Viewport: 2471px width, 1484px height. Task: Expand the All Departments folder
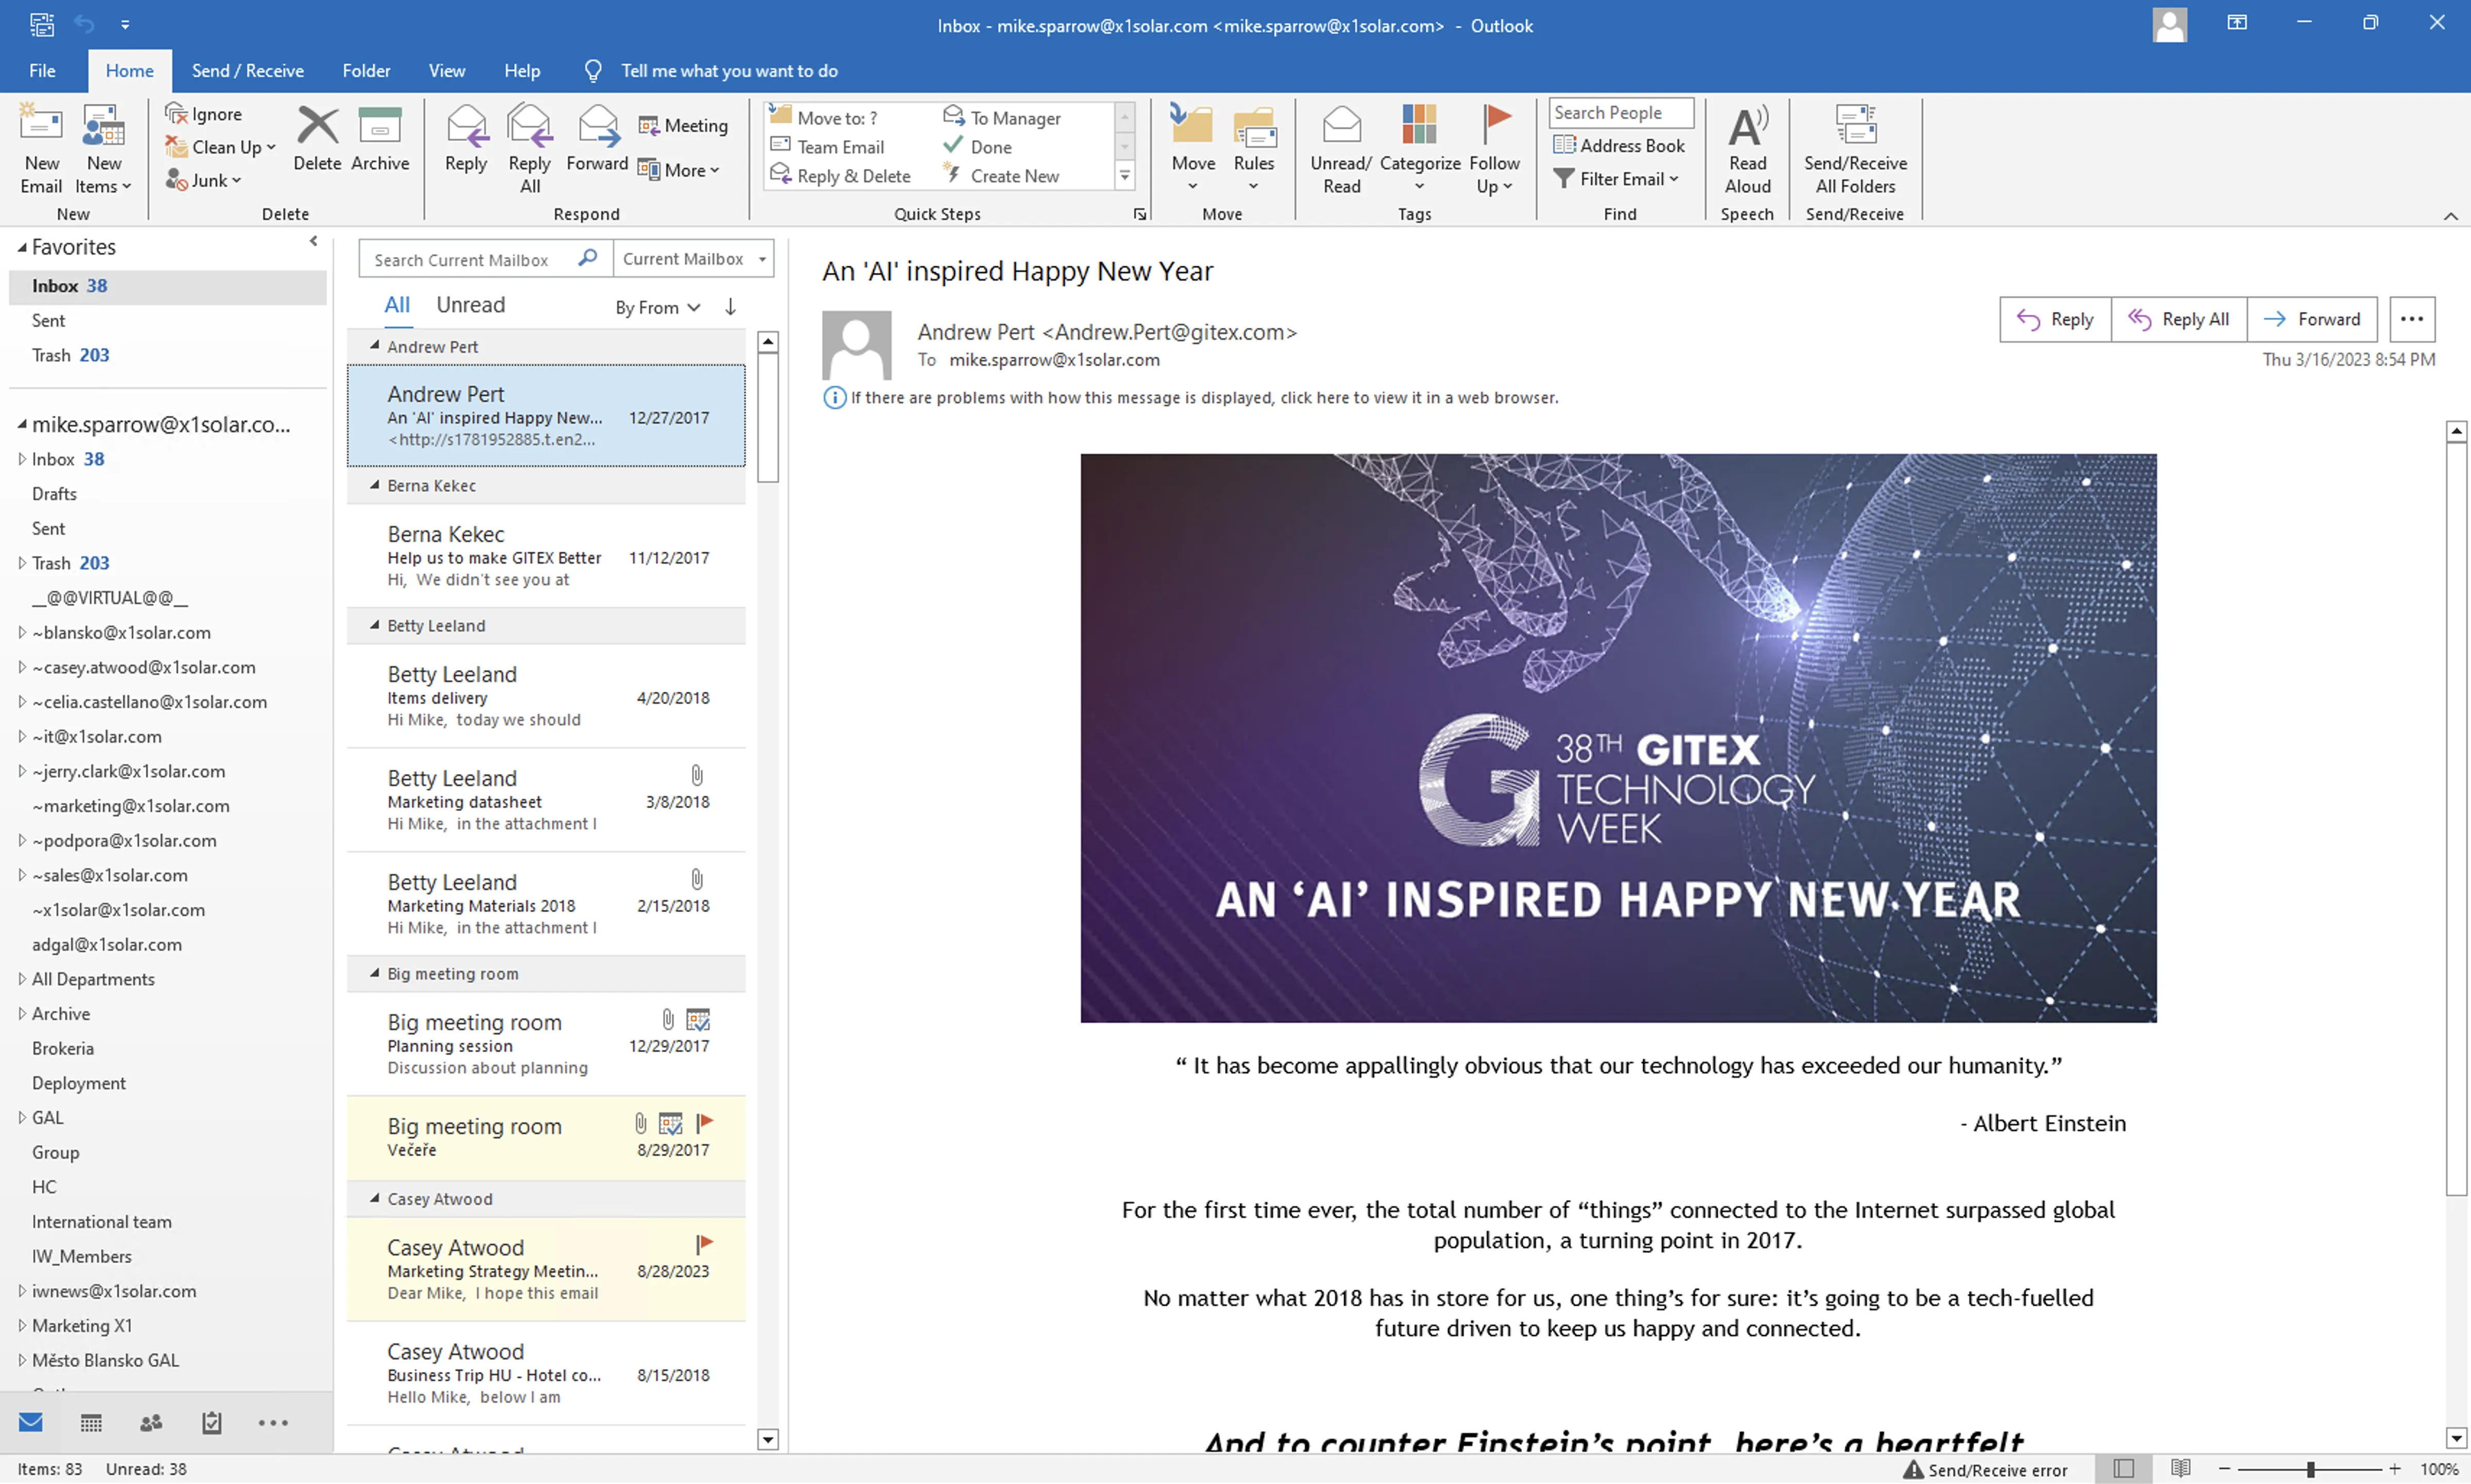tap(21, 979)
